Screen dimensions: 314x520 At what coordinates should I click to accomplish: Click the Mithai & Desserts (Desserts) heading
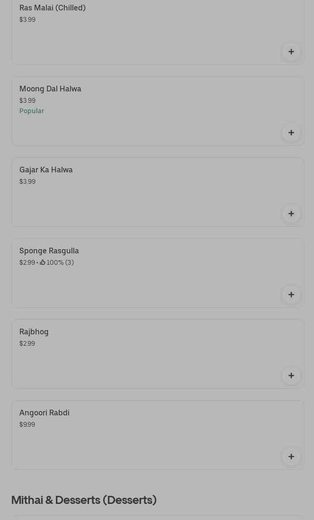click(84, 500)
